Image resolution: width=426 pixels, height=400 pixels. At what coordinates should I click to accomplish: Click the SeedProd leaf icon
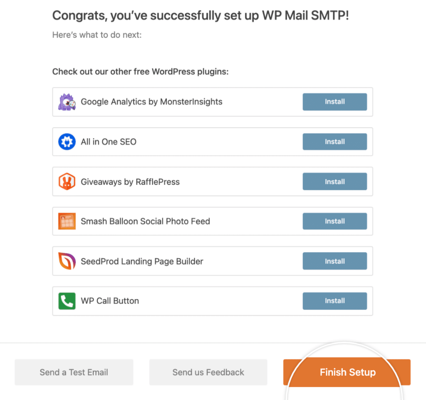pyautogui.click(x=67, y=261)
